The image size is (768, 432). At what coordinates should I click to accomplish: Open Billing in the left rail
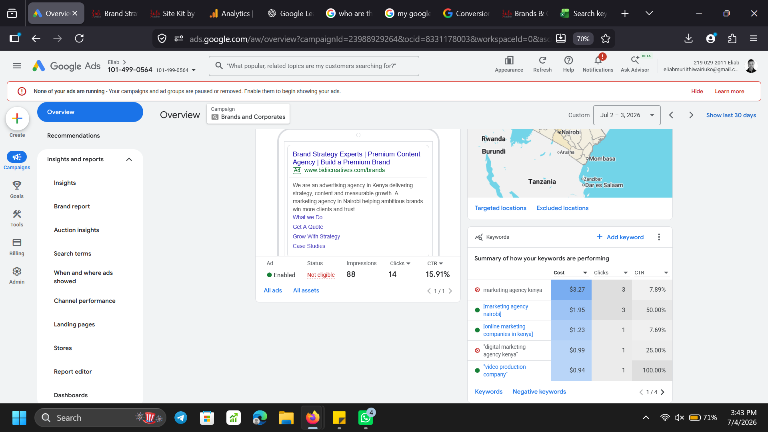tap(17, 247)
